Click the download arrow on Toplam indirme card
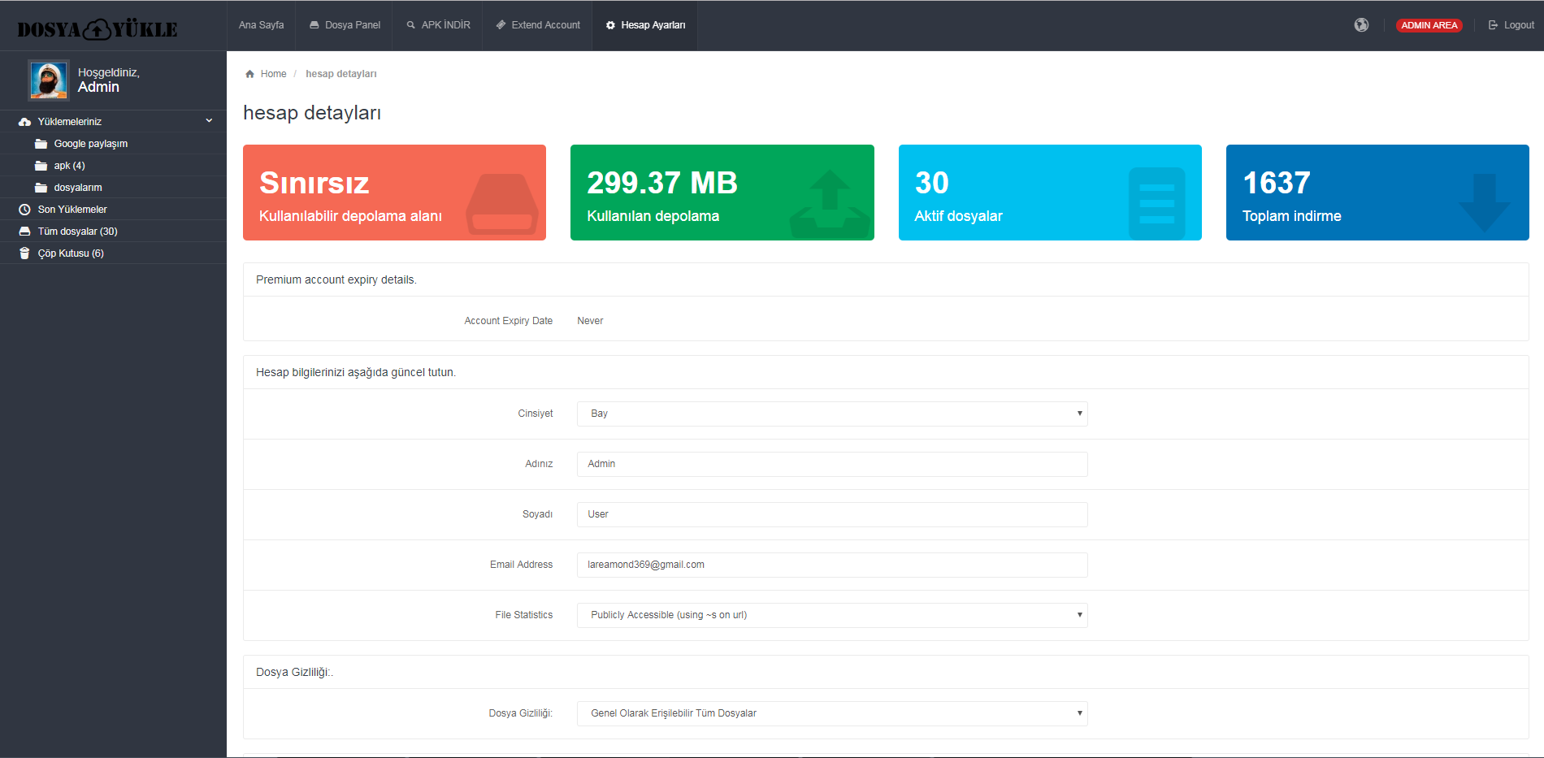Image resolution: width=1544 pixels, height=758 pixels. point(1484,203)
